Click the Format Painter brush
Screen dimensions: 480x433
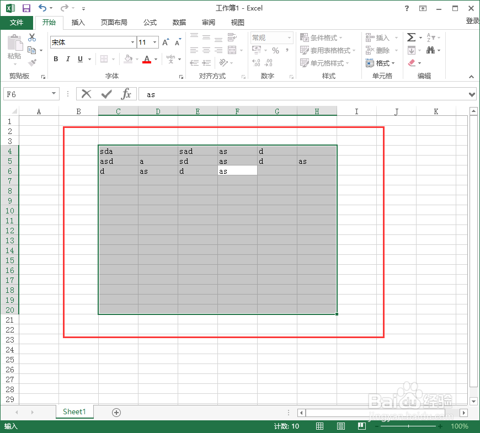32,62
